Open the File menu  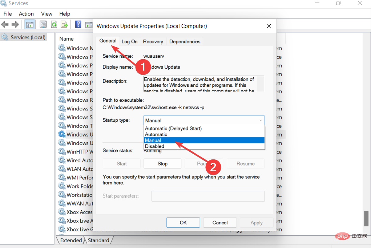coord(8,14)
